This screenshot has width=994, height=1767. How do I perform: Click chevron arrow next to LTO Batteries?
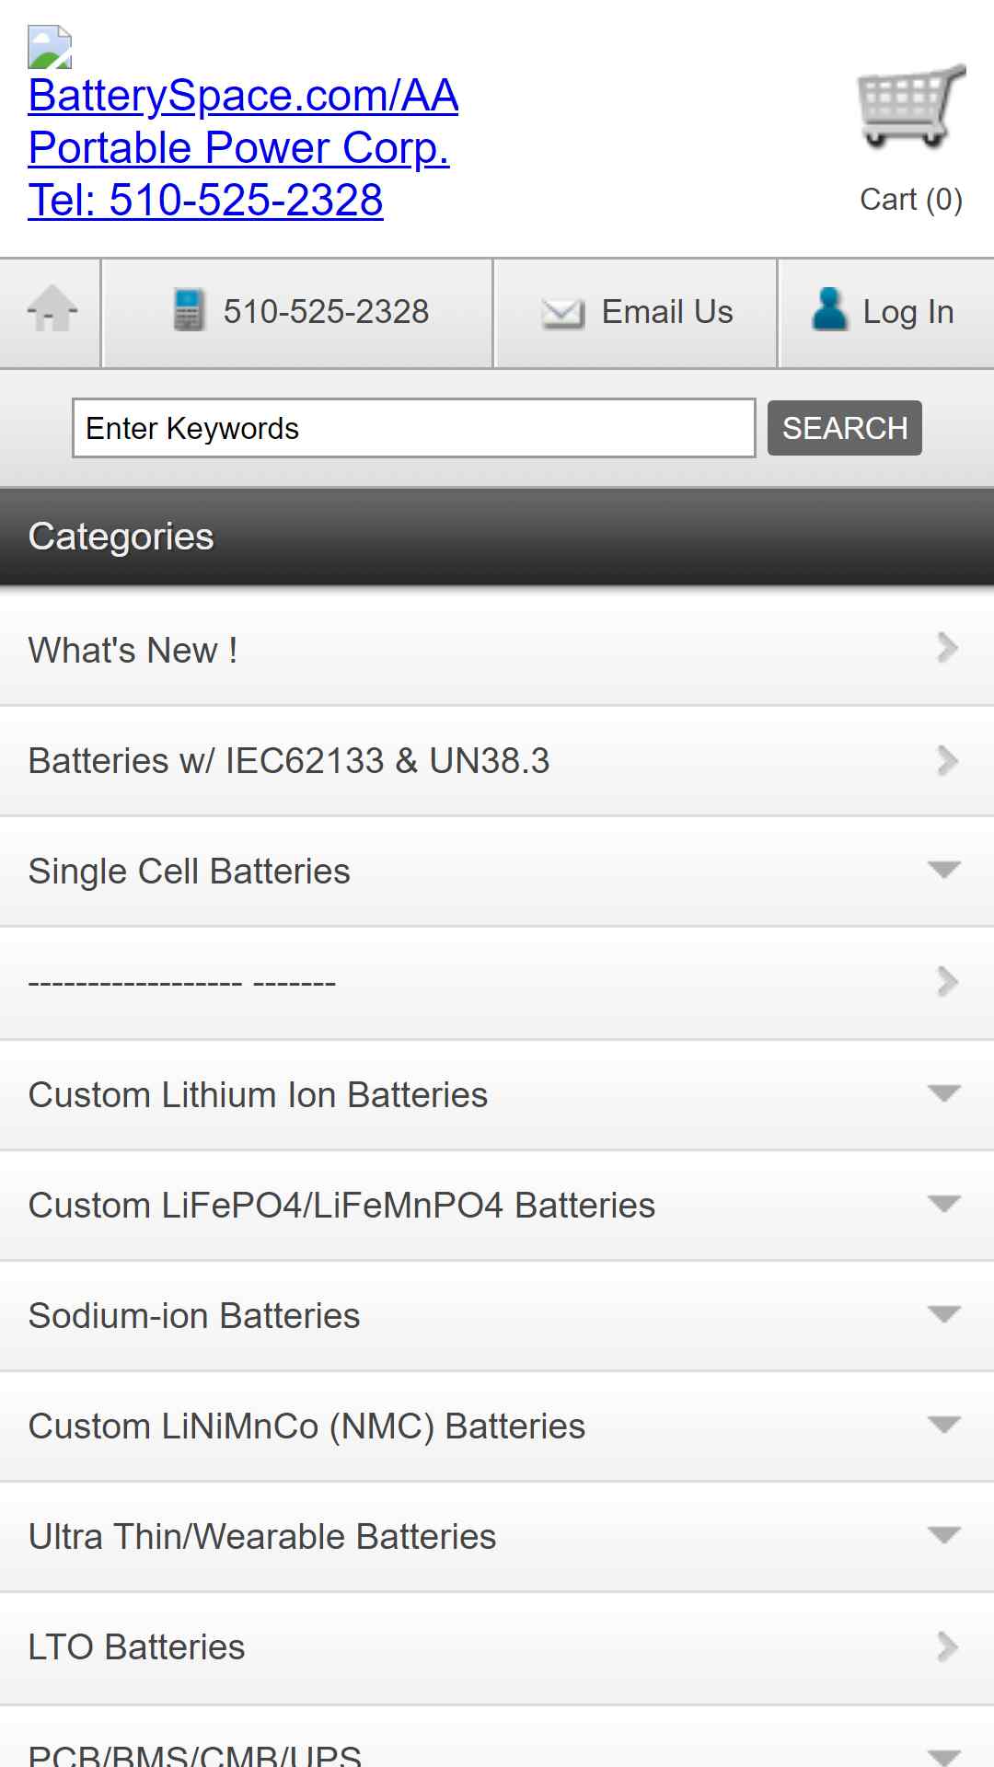click(947, 1646)
